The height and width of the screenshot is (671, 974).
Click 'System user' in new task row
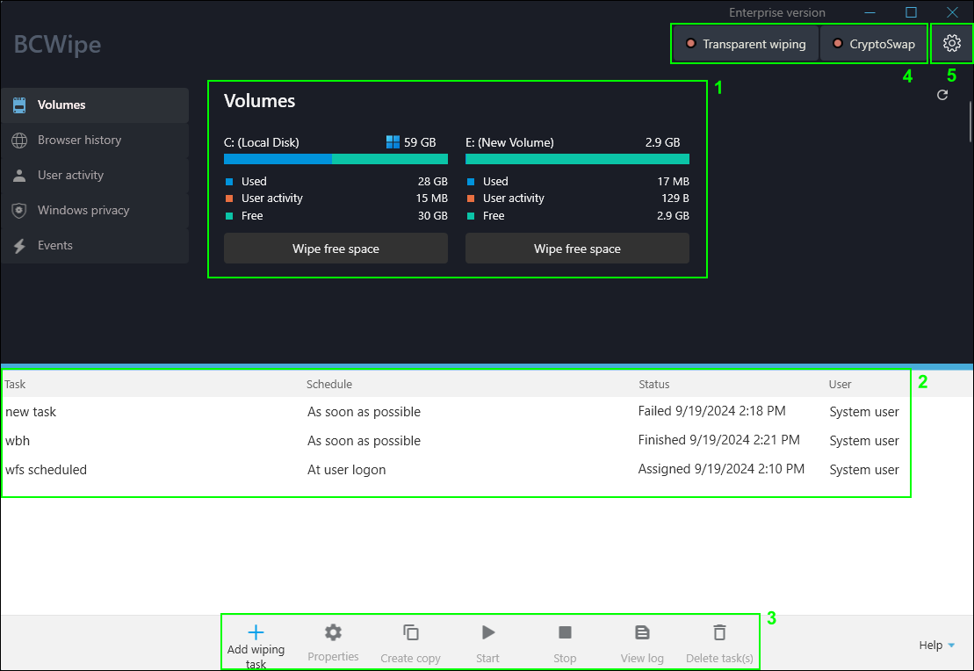click(864, 411)
